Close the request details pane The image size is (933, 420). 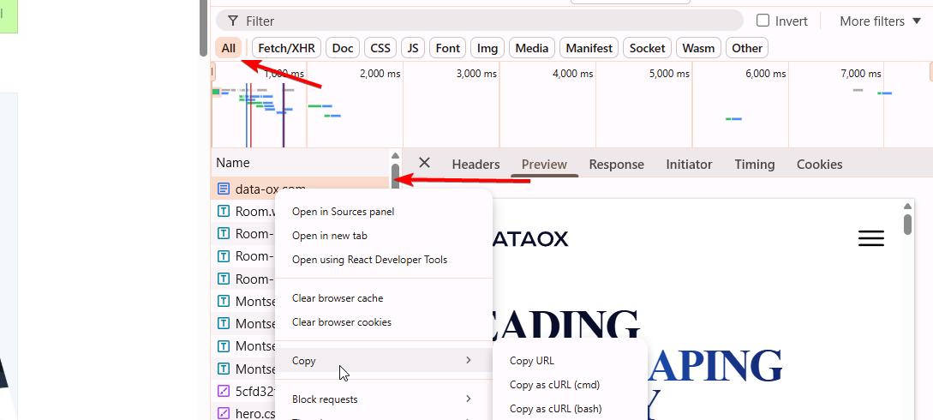424,163
